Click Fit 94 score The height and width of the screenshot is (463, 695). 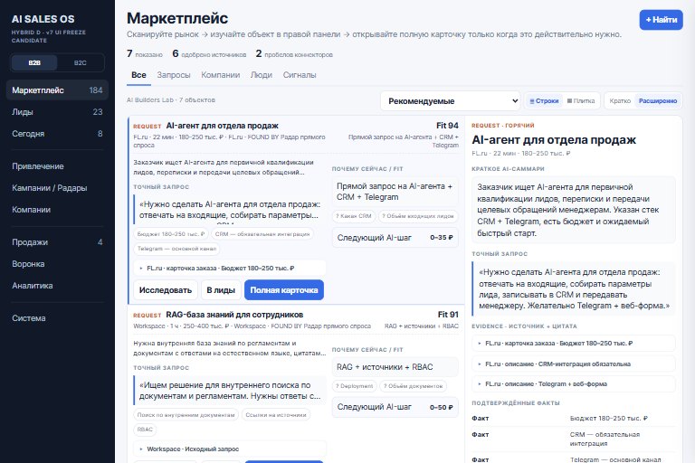click(447, 126)
